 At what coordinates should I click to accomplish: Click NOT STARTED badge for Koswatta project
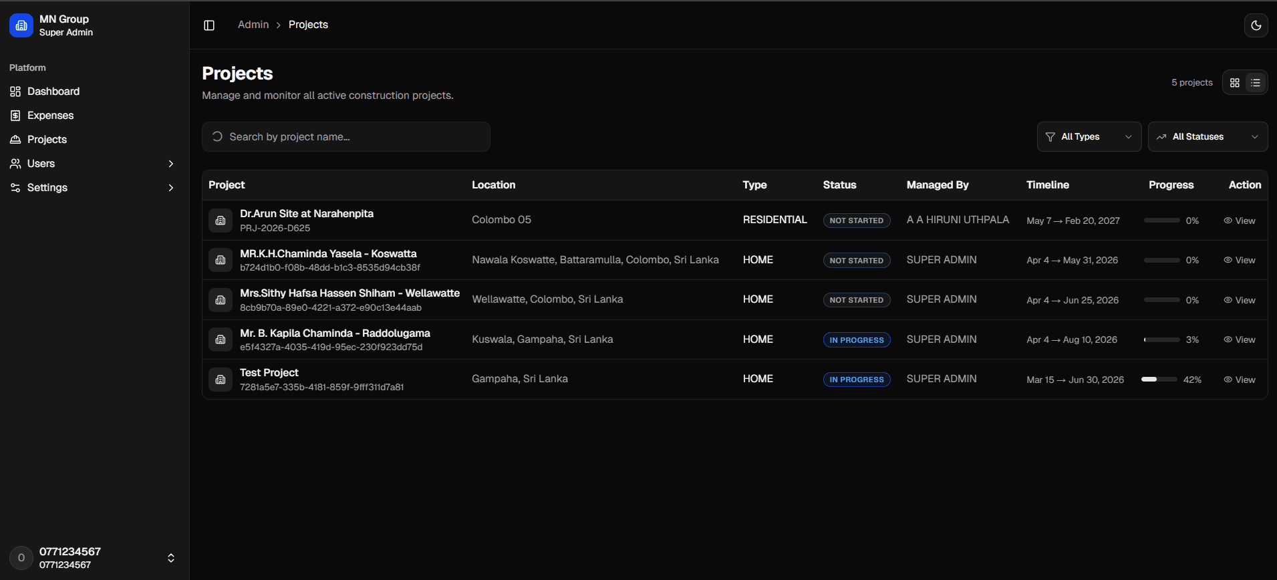point(857,261)
